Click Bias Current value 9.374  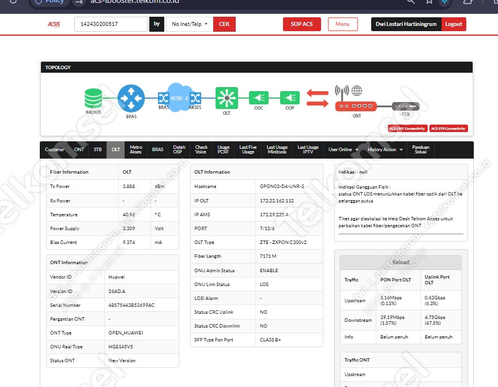point(129,242)
